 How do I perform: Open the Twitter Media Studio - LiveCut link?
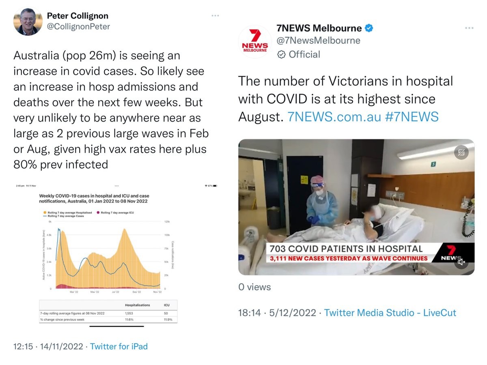tap(390, 313)
